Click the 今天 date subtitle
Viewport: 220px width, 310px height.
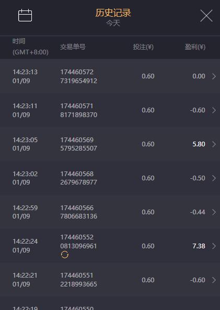tap(113, 24)
